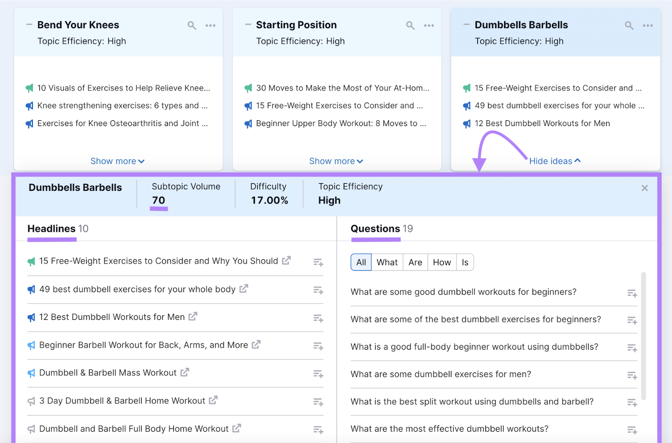Collapse ideas with Hide ideas link
Viewport: 672px width, 443px height.
pos(554,161)
